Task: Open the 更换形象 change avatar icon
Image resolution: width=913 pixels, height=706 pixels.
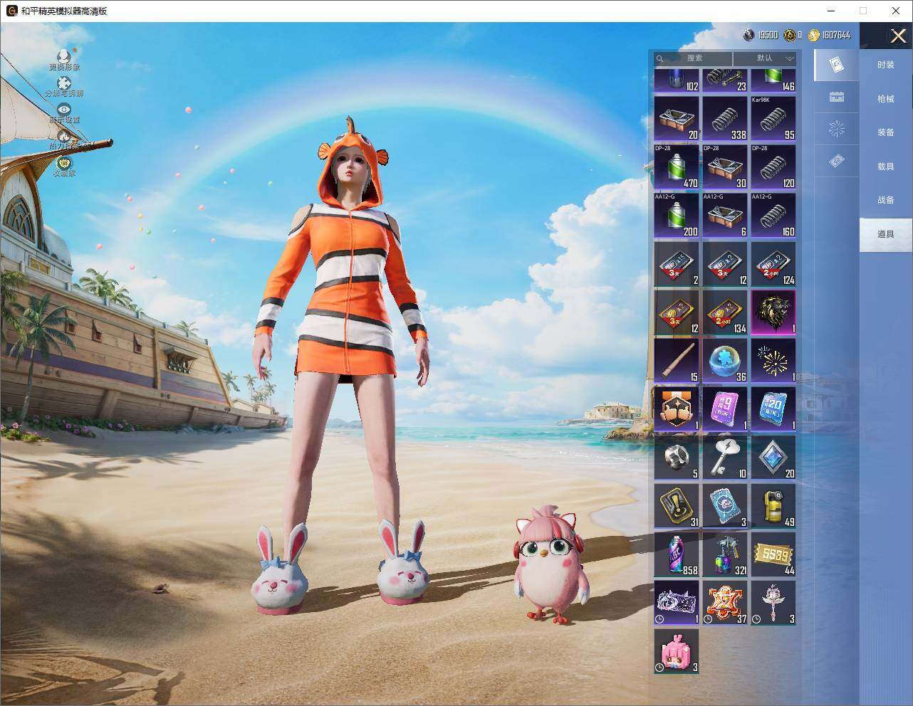Action: pos(64,56)
